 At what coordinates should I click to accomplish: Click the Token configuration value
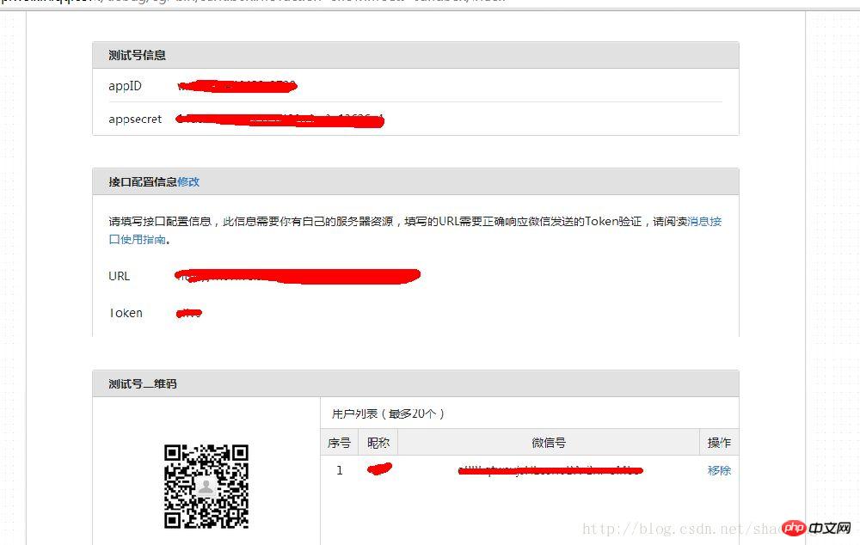click(187, 313)
